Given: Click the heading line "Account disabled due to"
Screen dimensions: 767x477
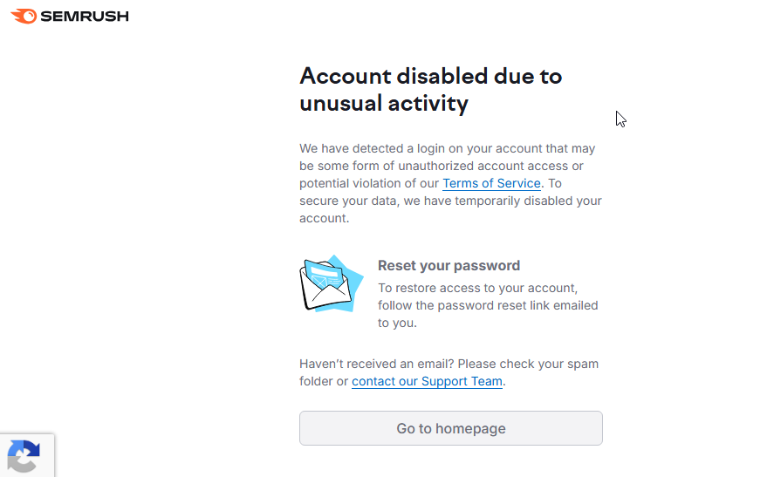Looking at the screenshot, I should coord(430,76).
